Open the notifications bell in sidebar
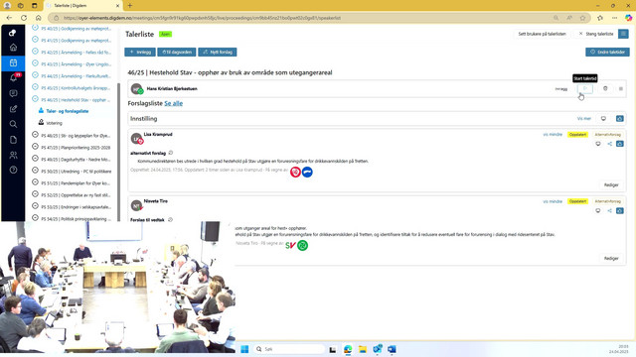Image resolution: width=636 pixels, height=357 pixels. (13, 78)
